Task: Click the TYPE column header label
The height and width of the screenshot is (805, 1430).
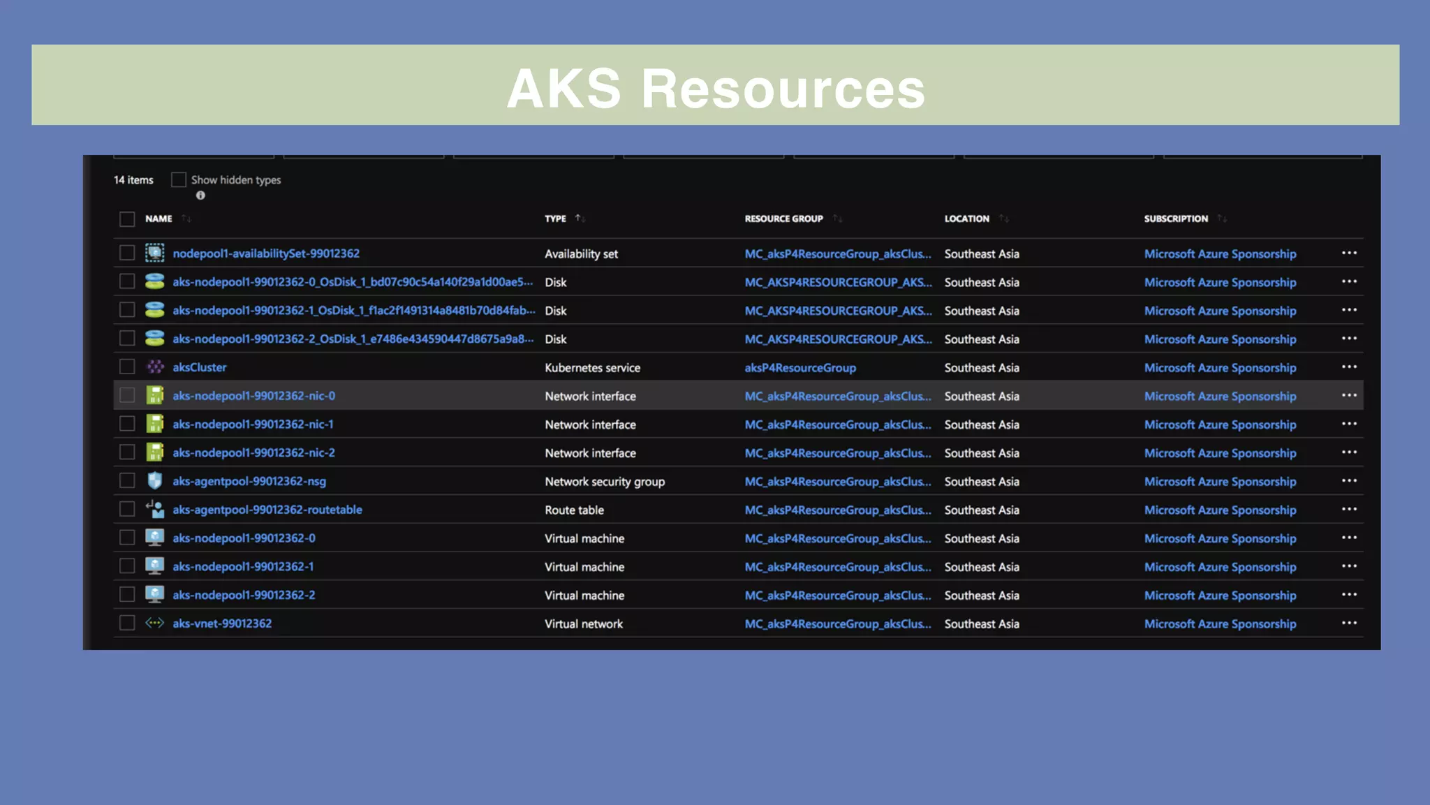Action: pyautogui.click(x=555, y=219)
